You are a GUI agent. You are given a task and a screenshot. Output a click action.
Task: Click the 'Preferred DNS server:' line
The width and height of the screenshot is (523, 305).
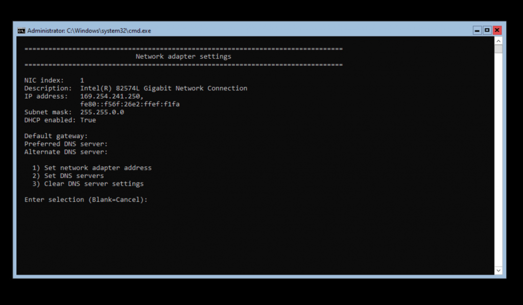point(66,144)
